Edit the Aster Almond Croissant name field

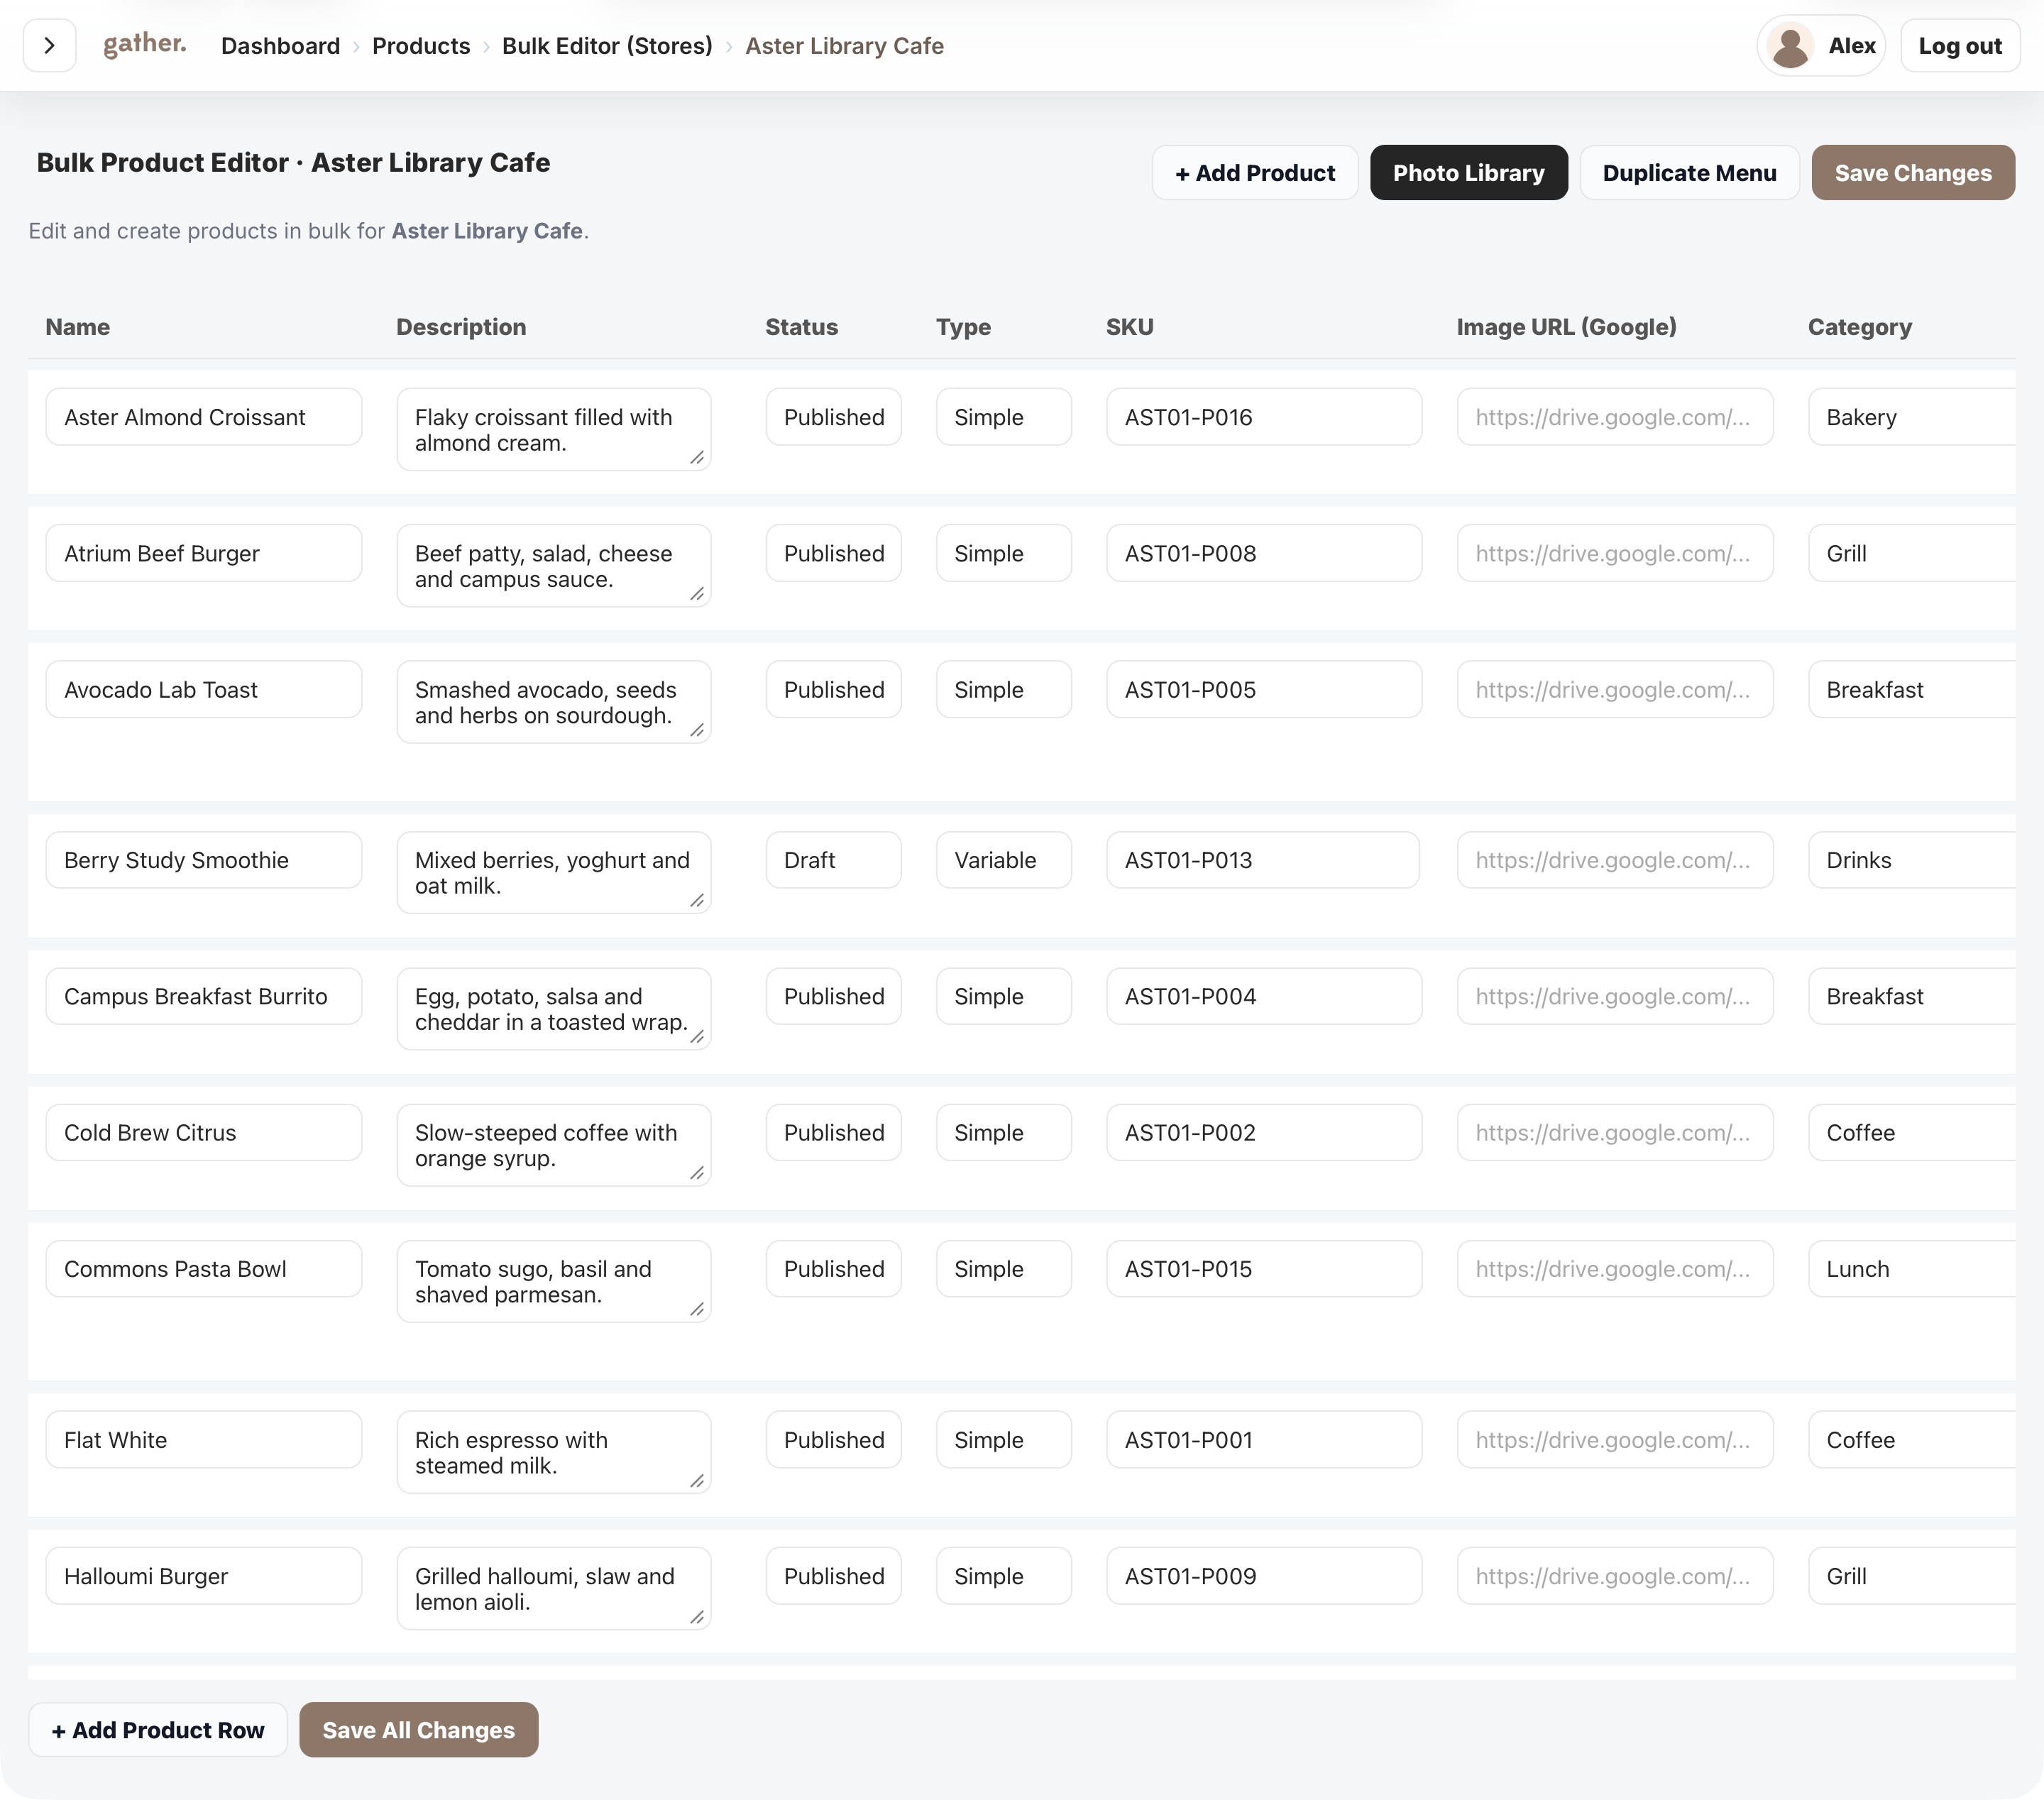click(204, 417)
